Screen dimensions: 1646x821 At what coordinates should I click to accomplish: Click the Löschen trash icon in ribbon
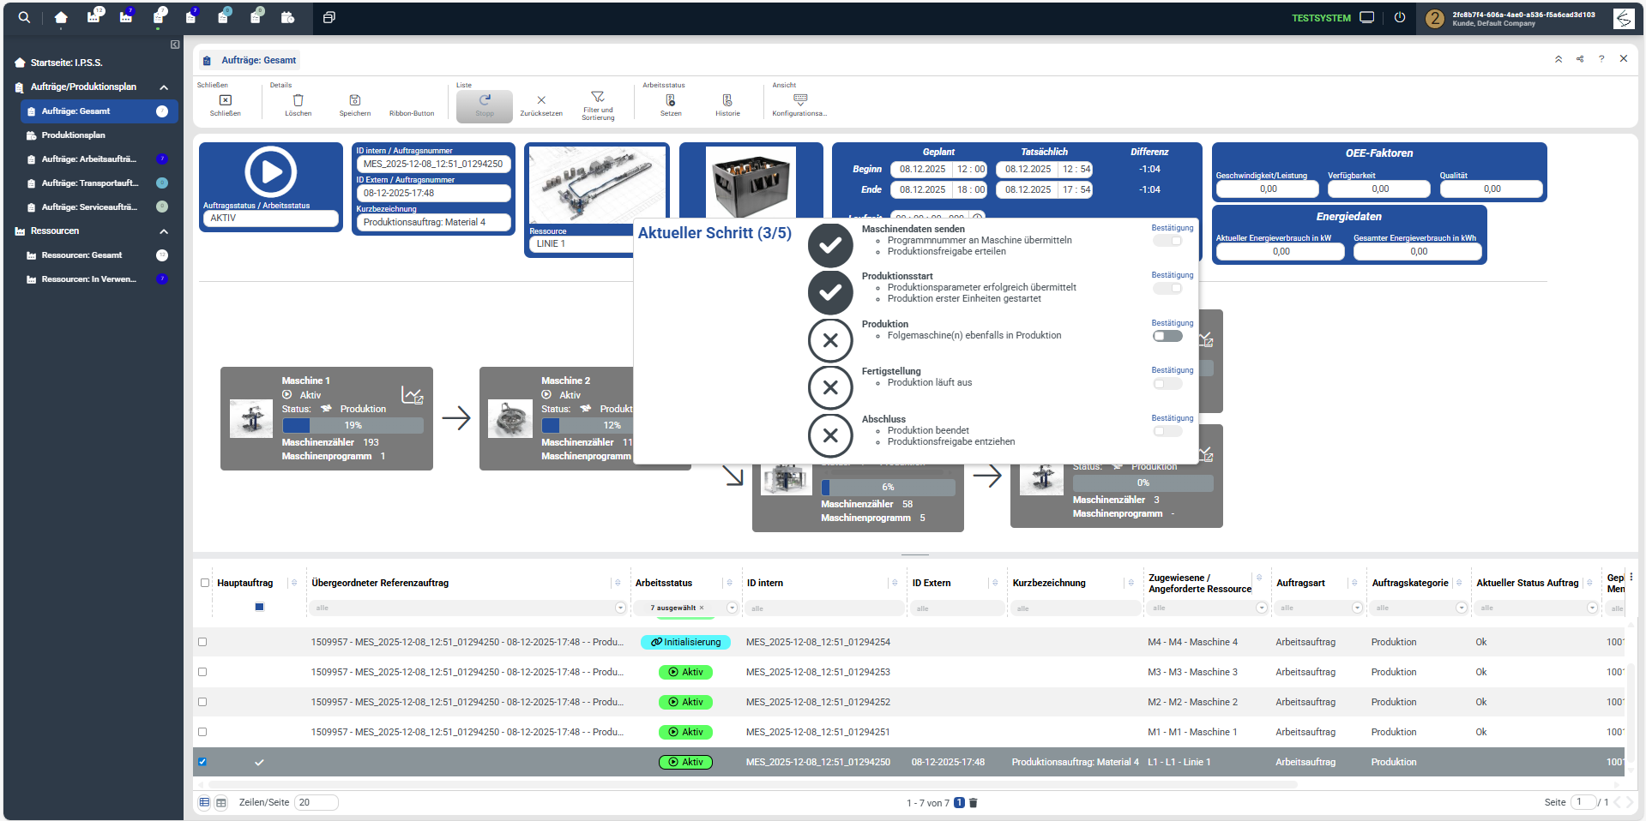[298, 101]
